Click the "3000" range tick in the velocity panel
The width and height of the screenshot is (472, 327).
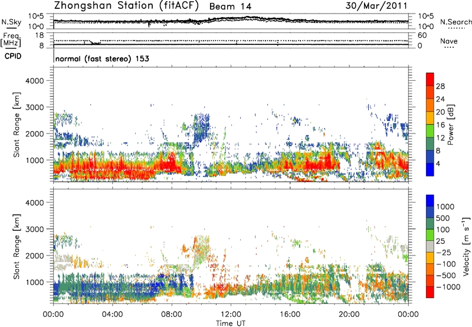34,229
